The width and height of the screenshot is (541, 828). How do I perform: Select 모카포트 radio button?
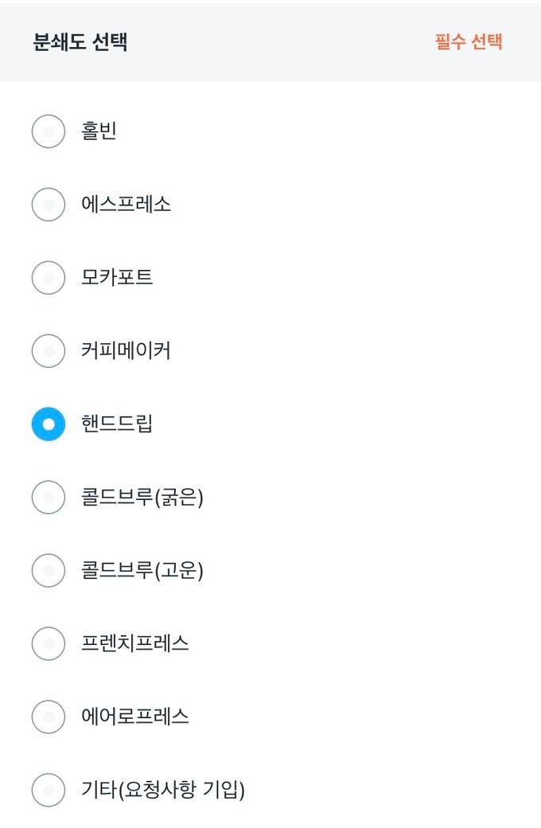49,278
